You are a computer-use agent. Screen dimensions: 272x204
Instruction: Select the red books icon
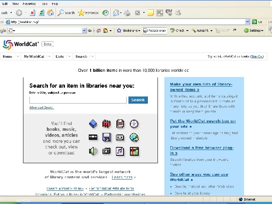point(107,124)
